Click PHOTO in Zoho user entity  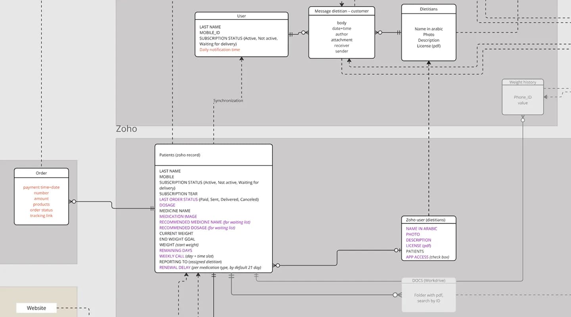tap(413, 234)
